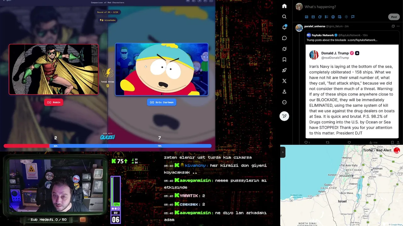Open More circle icon in X sidebar
This screenshot has height=226, width=403.
(x=284, y=102)
